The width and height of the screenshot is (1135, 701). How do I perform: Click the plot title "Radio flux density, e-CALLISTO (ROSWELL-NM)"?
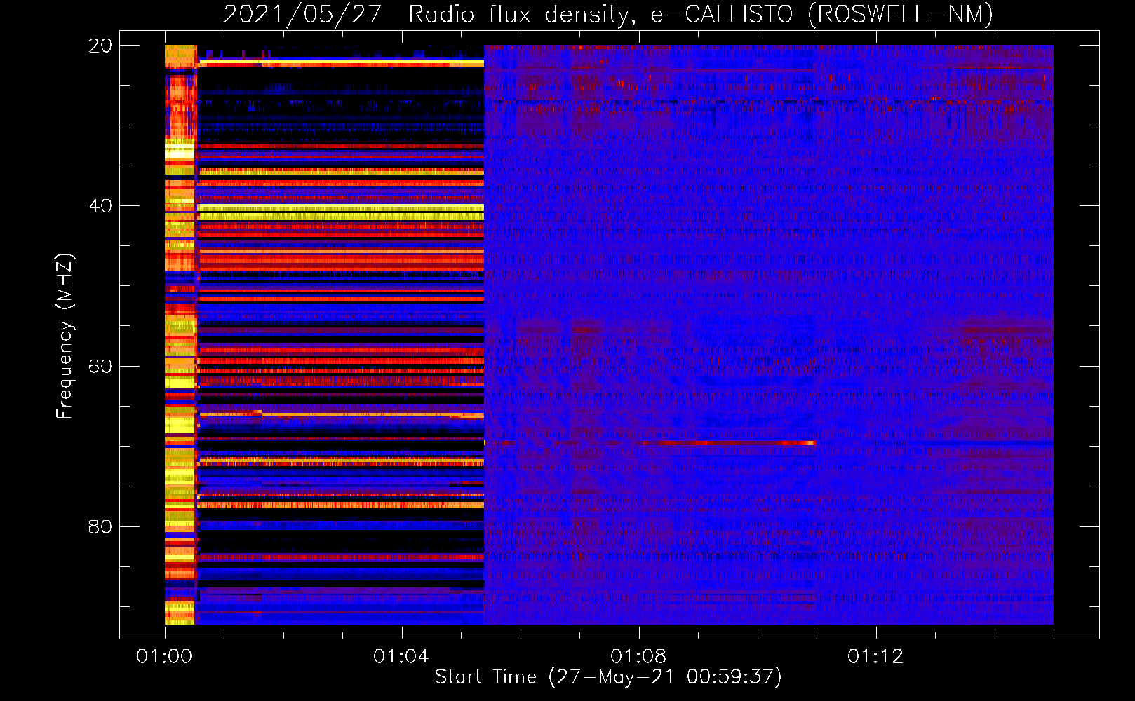pyautogui.click(x=700, y=14)
